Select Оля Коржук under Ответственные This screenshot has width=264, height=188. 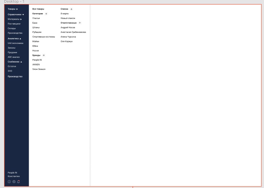[x=67, y=41]
